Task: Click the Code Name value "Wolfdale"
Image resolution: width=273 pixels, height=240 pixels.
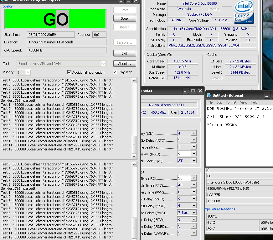Action: (x=184, y=9)
